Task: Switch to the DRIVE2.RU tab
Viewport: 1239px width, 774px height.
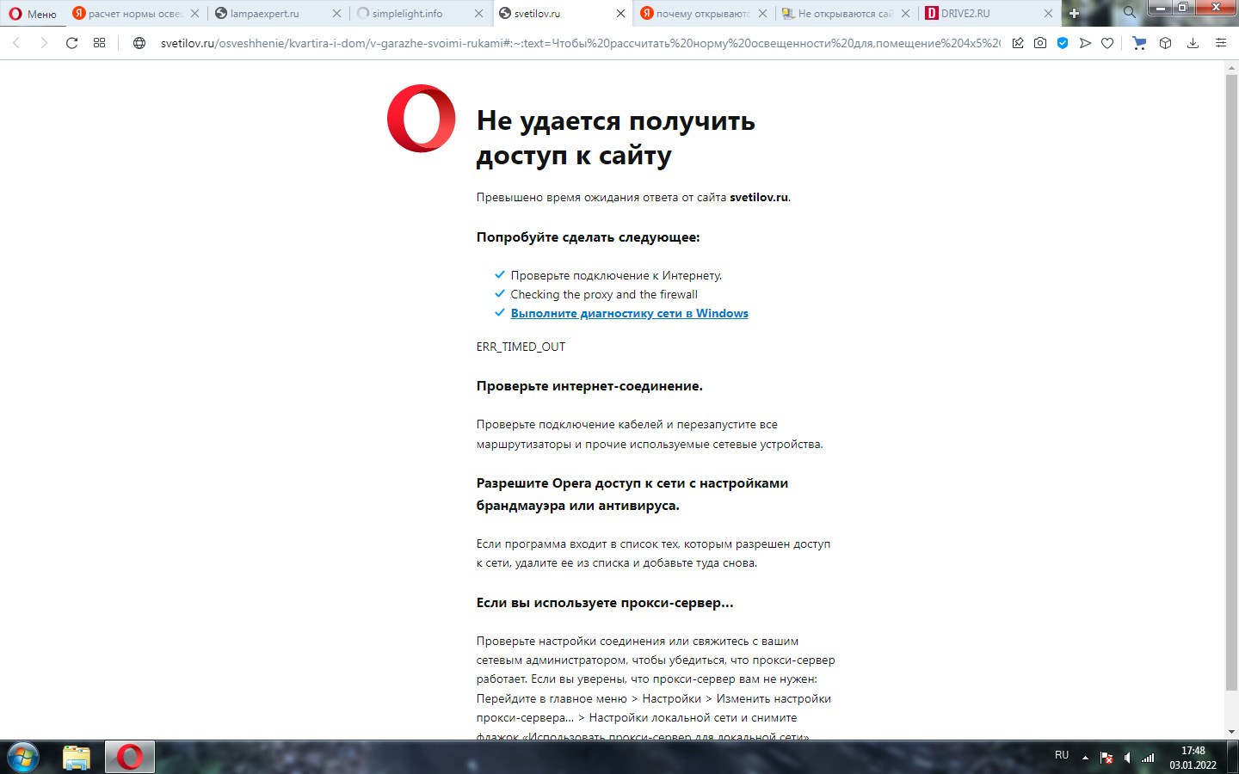Action: (x=965, y=14)
